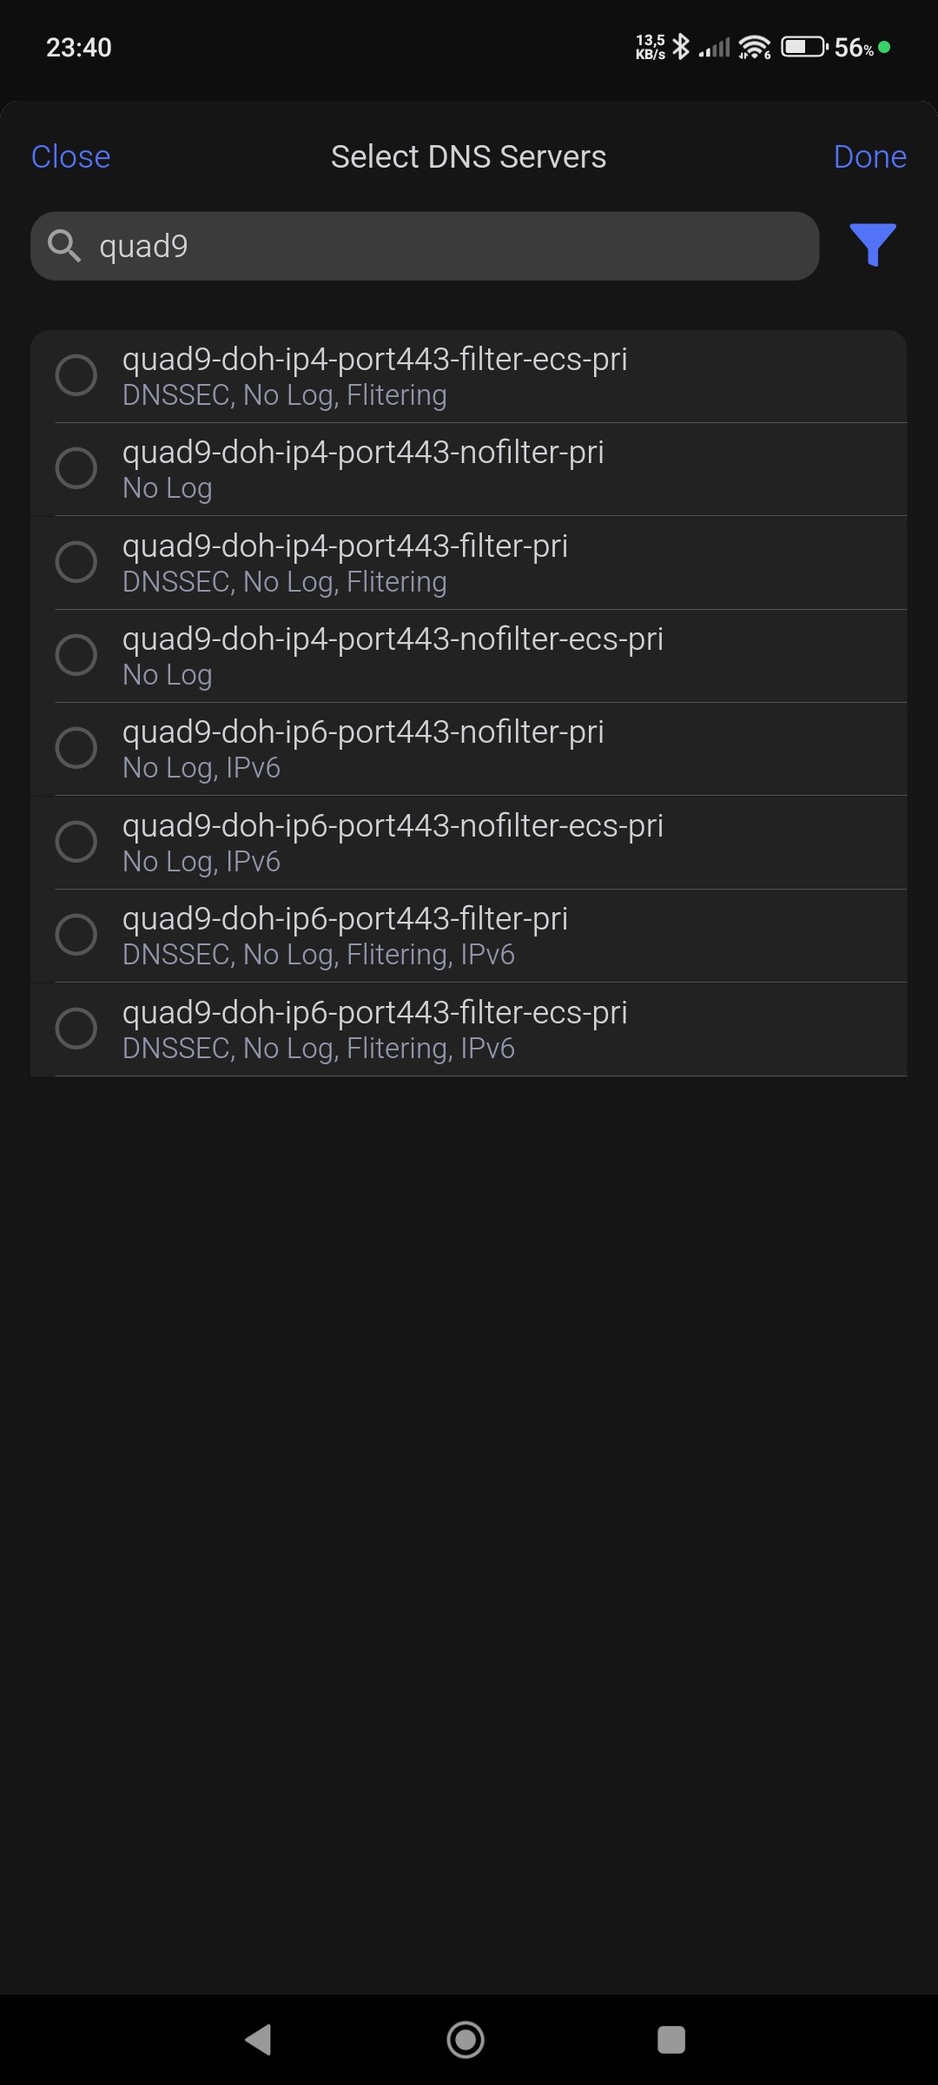Tap Close to dismiss server list
This screenshot has width=938, height=2085.
point(71,157)
